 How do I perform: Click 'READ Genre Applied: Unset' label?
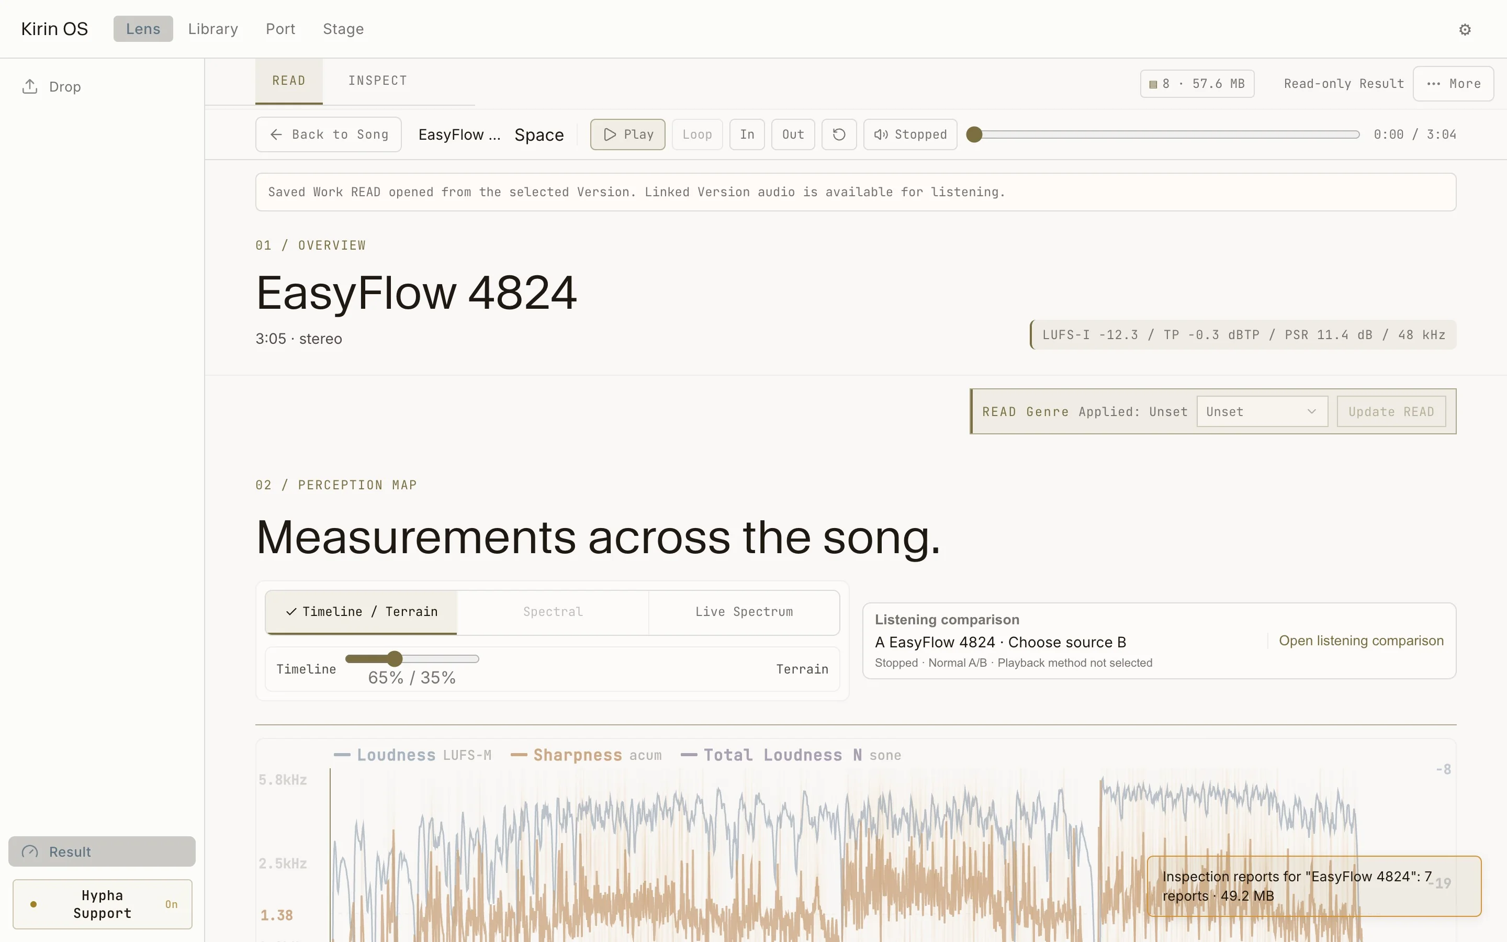click(x=1085, y=412)
